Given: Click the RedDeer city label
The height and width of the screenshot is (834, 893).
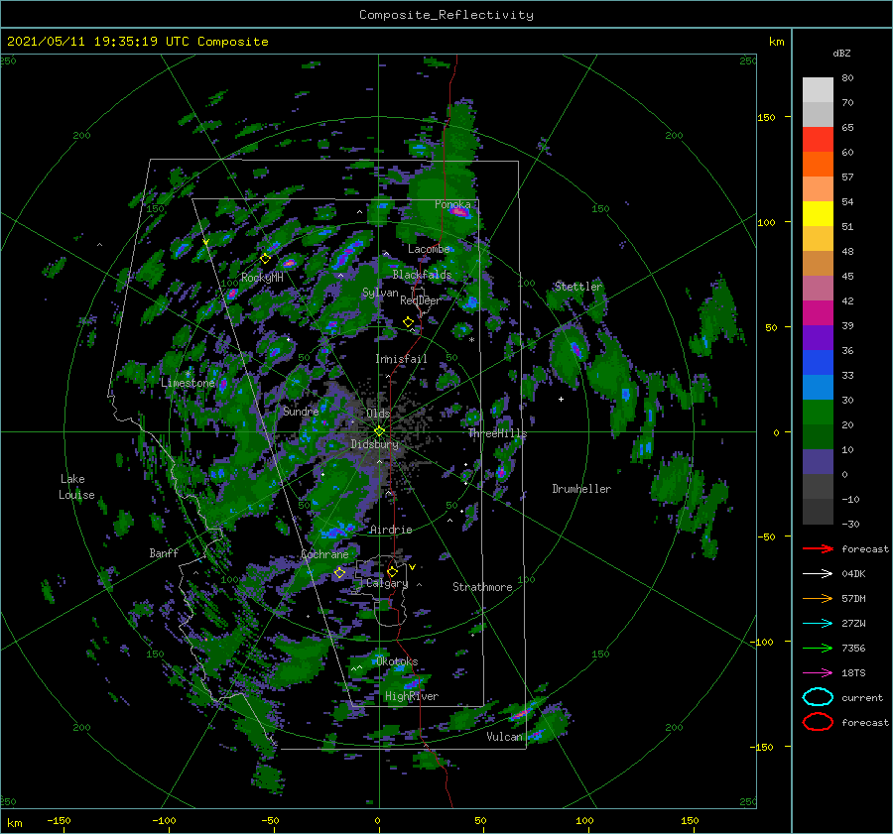Looking at the screenshot, I should (x=421, y=300).
